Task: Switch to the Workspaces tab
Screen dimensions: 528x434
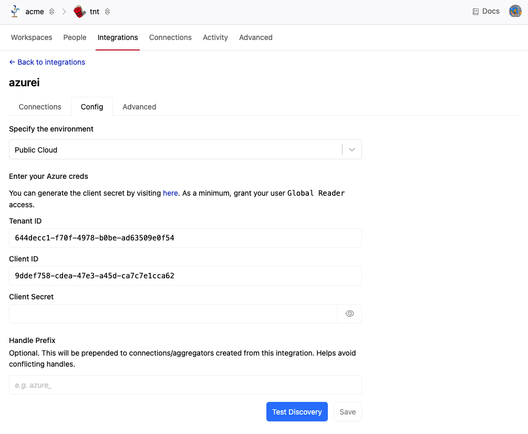Action: 32,37
